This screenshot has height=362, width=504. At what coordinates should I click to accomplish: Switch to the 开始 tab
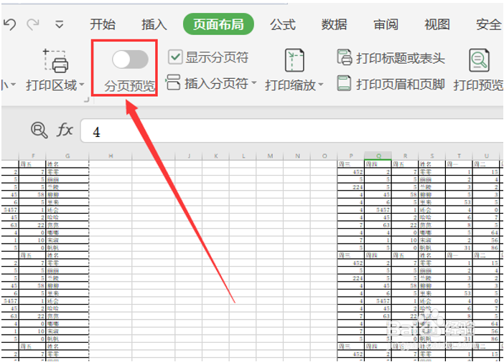click(x=103, y=24)
